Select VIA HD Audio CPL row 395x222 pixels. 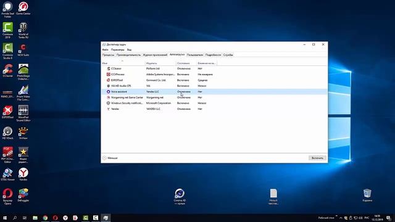pos(214,86)
